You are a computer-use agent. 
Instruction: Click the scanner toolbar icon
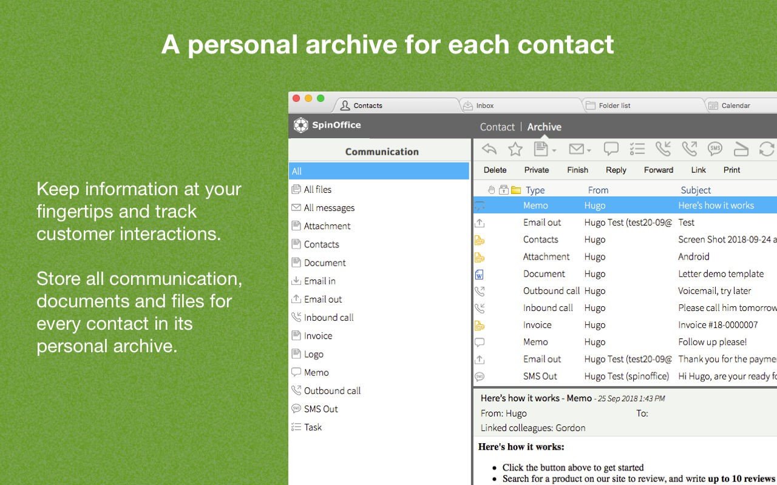click(x=741, y=149)
